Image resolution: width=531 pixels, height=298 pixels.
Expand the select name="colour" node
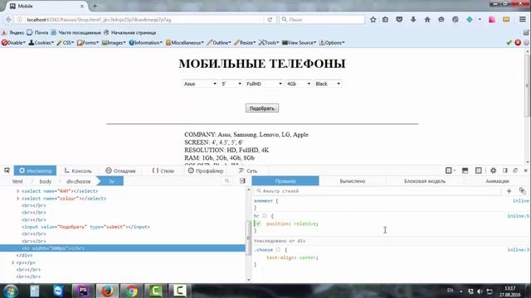coord(18,199)
